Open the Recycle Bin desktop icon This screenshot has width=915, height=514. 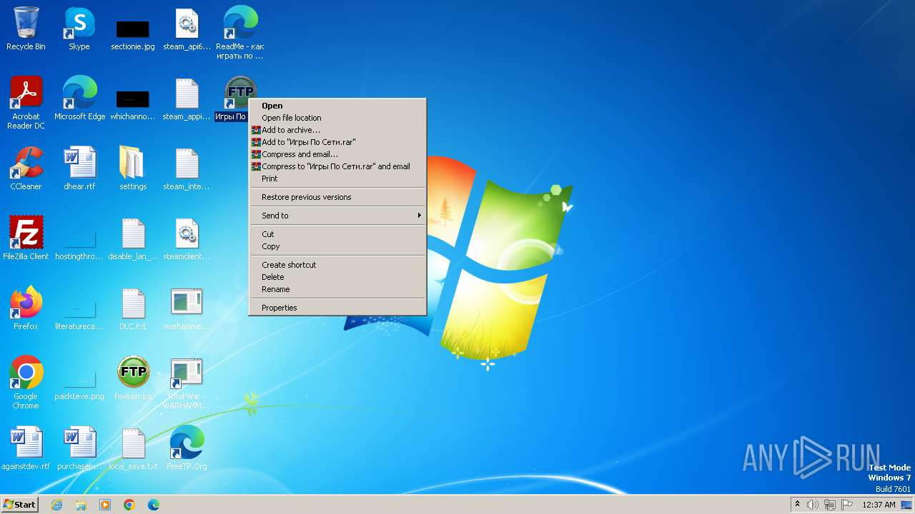(x=26, y=29)
